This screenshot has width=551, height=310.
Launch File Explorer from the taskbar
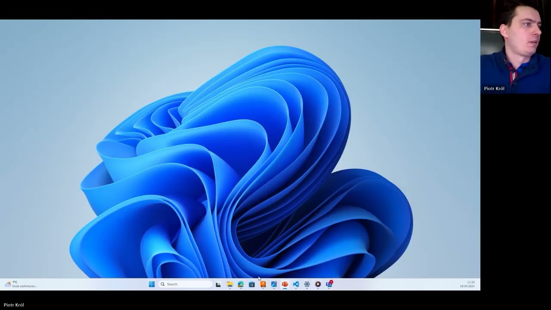click(x=230, y=284)
